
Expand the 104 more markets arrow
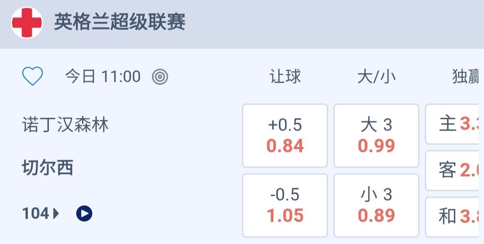(x=56, y=214)
